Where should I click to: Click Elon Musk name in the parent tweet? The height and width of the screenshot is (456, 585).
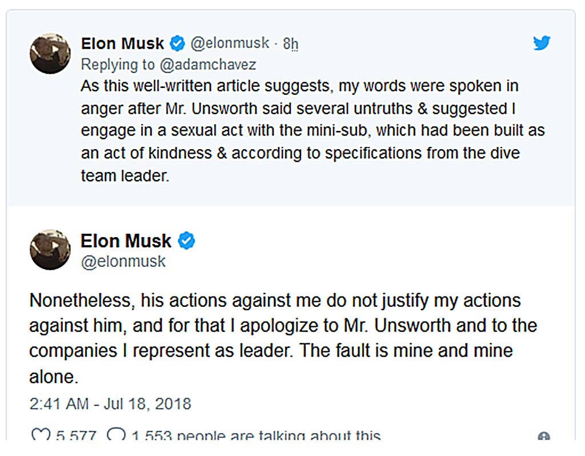(122, 43)
